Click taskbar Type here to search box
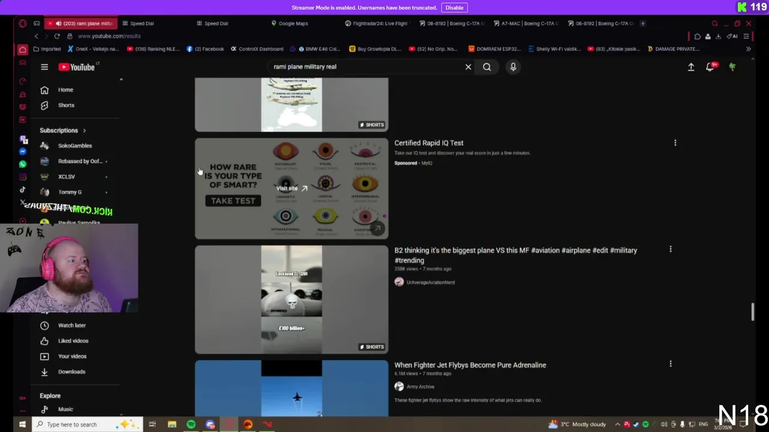 pos(88,425)
